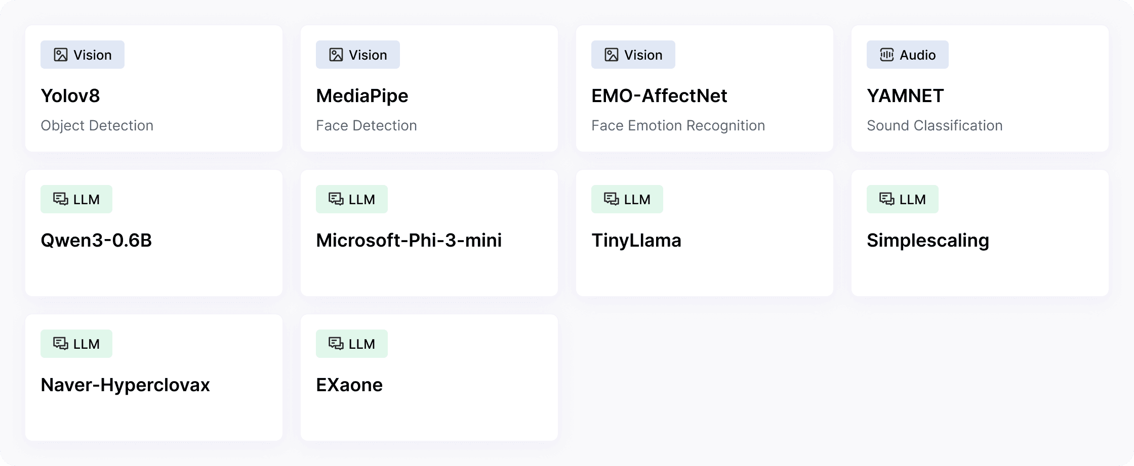Select the YAMNET model title

point(905,96)
